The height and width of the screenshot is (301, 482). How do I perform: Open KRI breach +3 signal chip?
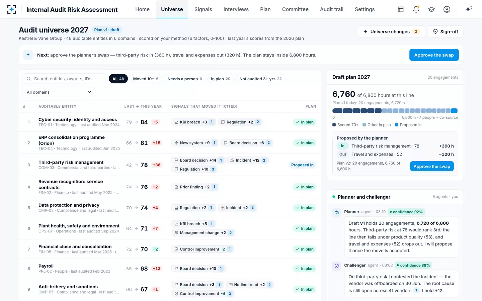194,122
